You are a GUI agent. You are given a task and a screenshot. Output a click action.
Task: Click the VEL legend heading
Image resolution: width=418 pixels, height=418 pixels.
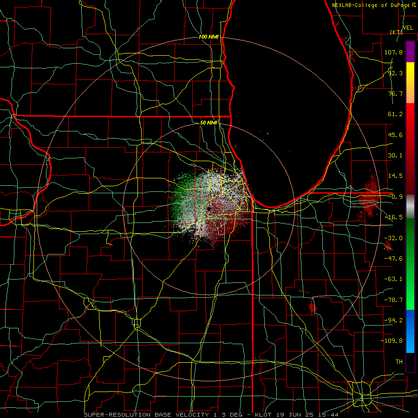(x=408, y=28)
